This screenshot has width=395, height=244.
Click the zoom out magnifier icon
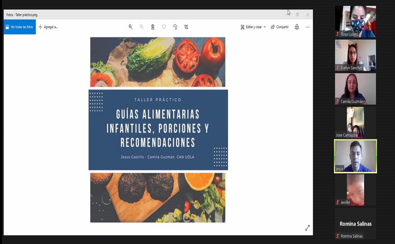point(142,27)
